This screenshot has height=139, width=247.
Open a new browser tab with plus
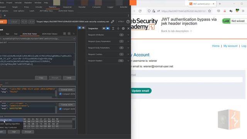click(220, 4)
